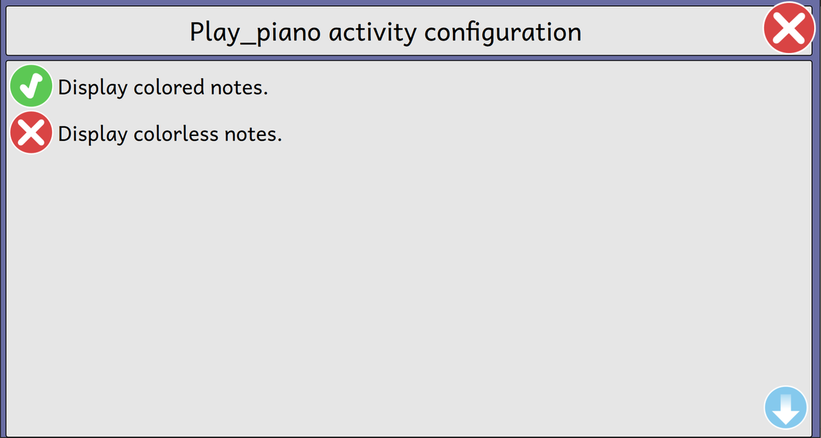This screenshot has height=438, width=821.
Task: Dismiss the dialog using the circular X
Action: (788, 28)
